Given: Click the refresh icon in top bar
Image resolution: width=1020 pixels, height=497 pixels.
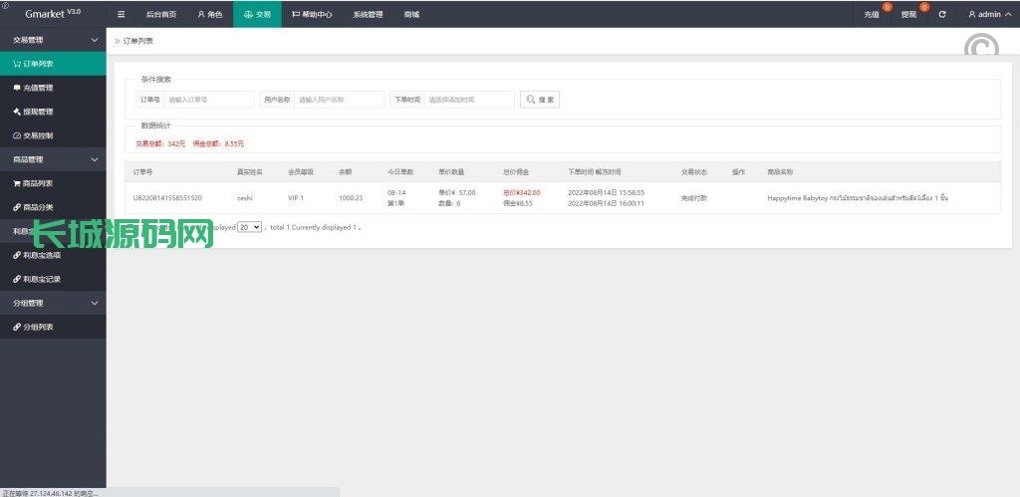Looking at the screenshot, I should pyautogui.click(x=942, y=14).
